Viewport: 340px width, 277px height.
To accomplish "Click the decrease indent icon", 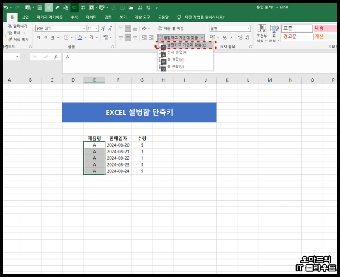I will pos(144,37).
